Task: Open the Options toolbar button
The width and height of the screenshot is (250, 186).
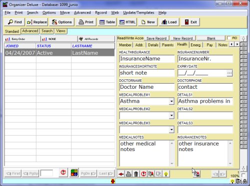Action: tap(62, 22)
